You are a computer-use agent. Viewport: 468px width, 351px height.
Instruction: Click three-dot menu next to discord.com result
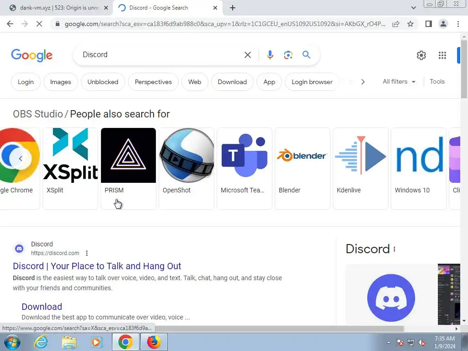click(87, 253)
